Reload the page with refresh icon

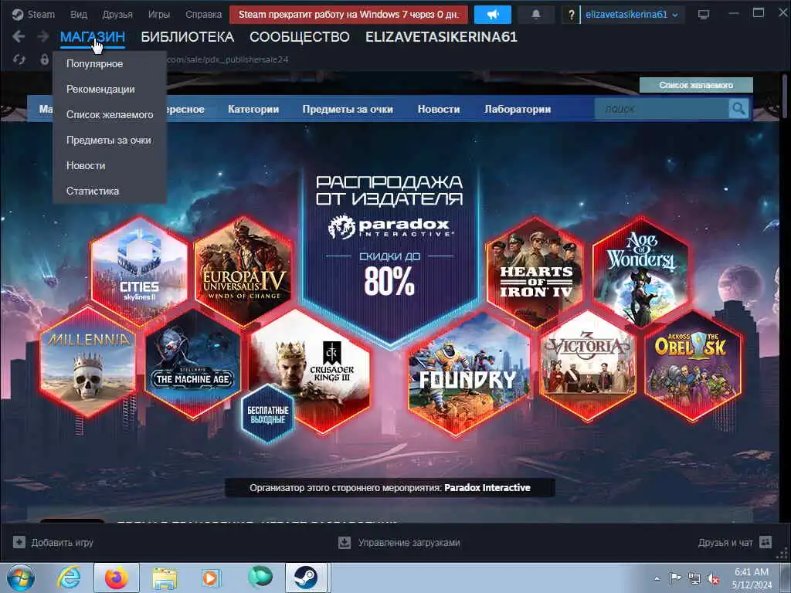19,59
